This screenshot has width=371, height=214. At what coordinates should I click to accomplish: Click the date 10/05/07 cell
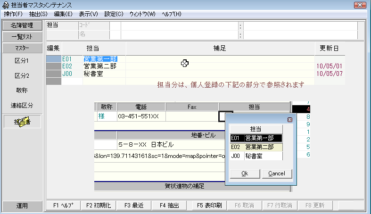pos(330,74)
